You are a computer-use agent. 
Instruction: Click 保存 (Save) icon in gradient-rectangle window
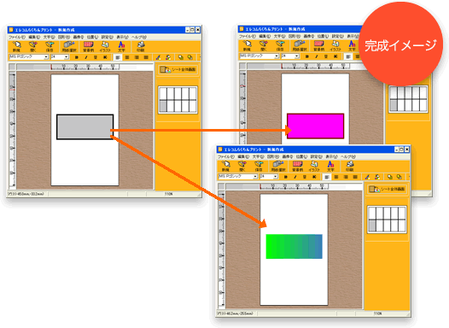(259, 167)
